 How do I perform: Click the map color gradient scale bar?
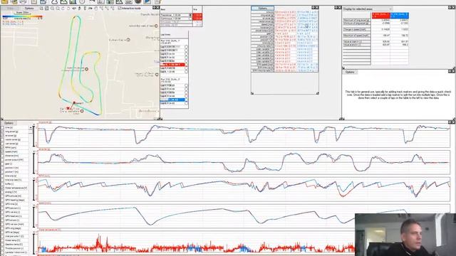pos(22,16)
